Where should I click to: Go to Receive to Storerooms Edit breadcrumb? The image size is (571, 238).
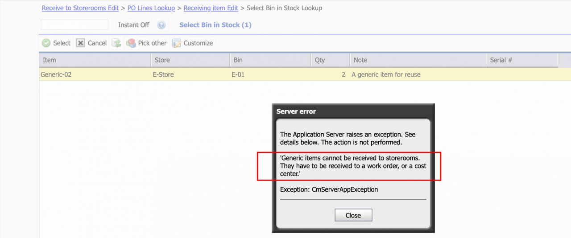tap(80, 8)
